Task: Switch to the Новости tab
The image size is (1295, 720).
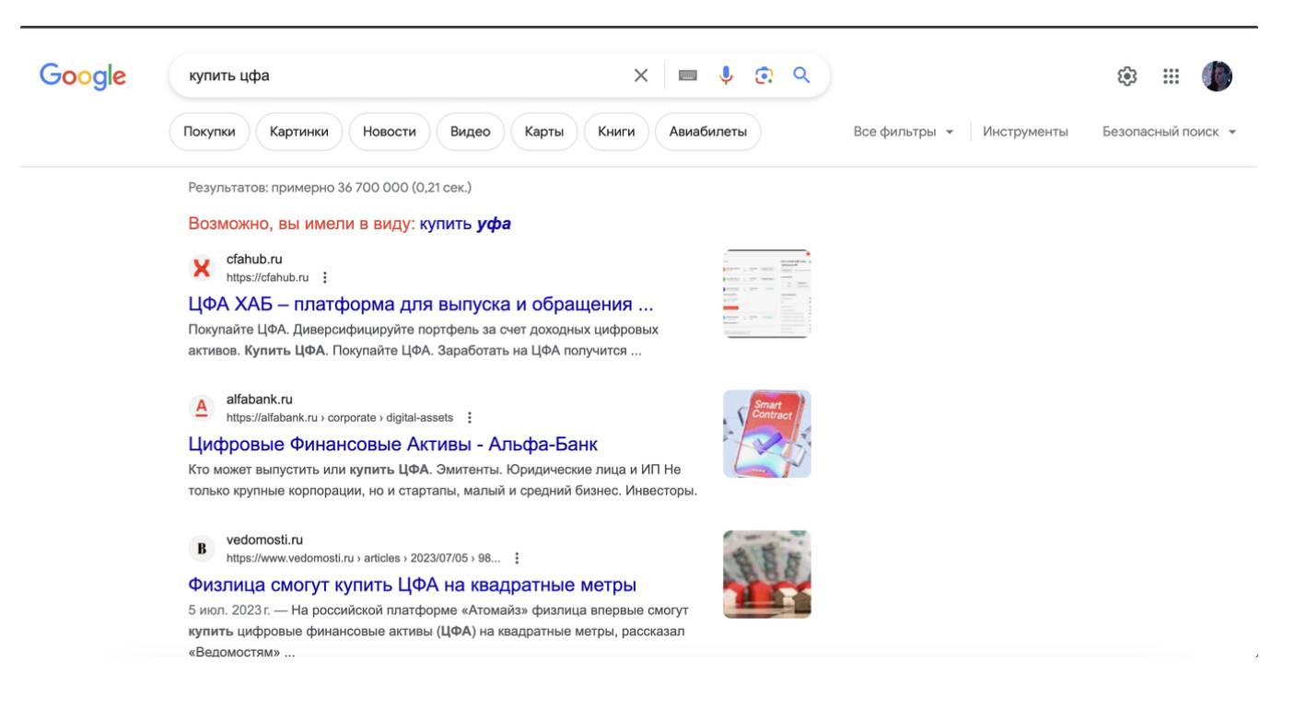Action: (x=390, y=132)
